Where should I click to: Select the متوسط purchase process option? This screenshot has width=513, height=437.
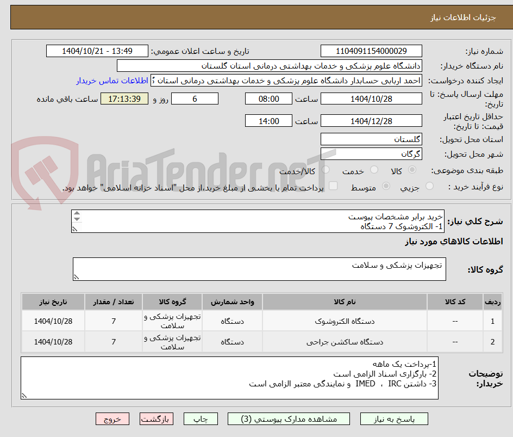(386, 186)
